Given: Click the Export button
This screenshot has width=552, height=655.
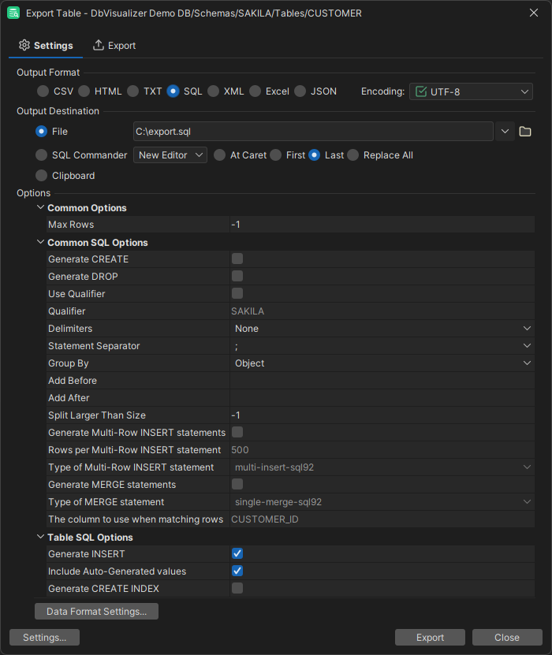Looking at the screenshot, I should point(430,637).
